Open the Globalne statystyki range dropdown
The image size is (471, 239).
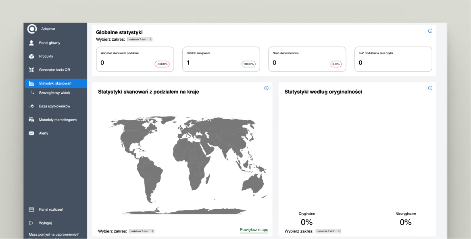click(140, 40)
